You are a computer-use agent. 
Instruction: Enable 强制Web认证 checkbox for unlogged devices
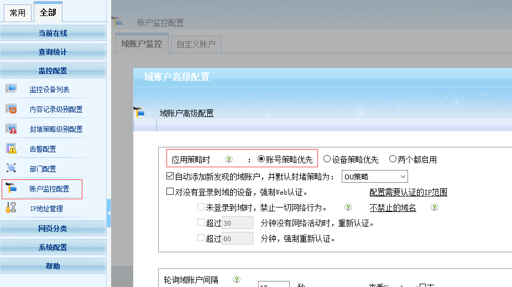[170, 192]
